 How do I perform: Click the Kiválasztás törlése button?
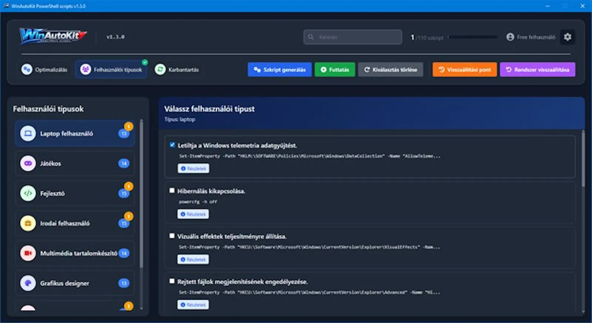(x=390, y=69)
